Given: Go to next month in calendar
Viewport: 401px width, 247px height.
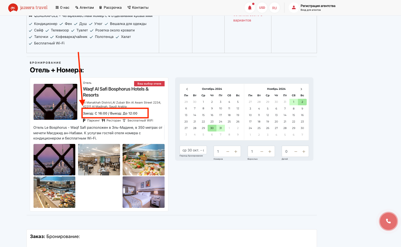Looking at the screenshot, I should pyautogui.click(x=301, y=89).
